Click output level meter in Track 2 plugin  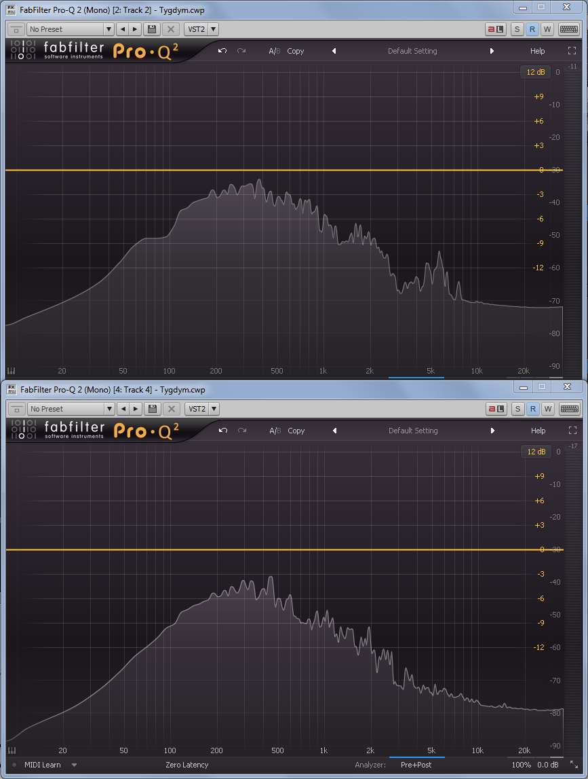coord(572,219)
